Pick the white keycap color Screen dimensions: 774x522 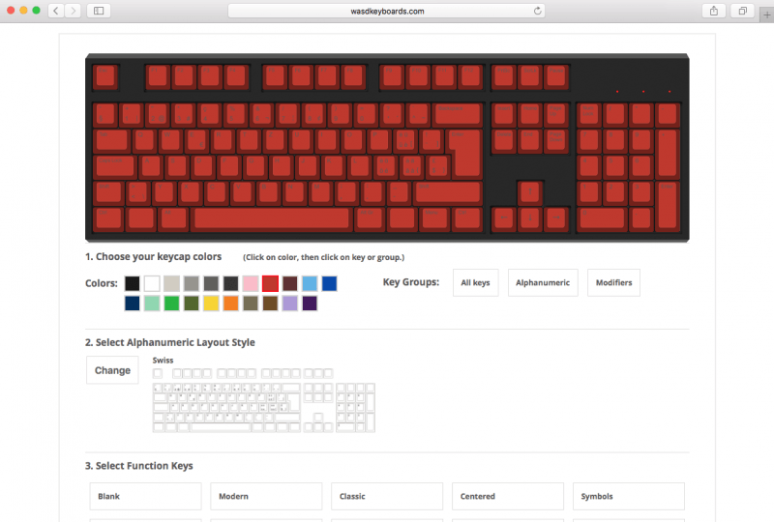coord(152,283)
